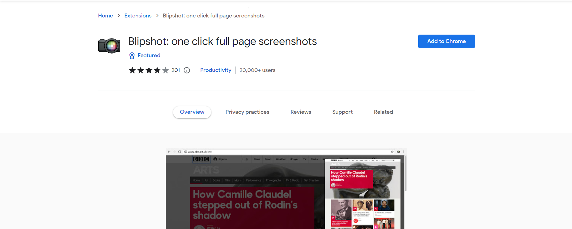This screenshot has height=229, width=572.
Task: Click the Blipshot extension title heading
Action: click(223, 41)
